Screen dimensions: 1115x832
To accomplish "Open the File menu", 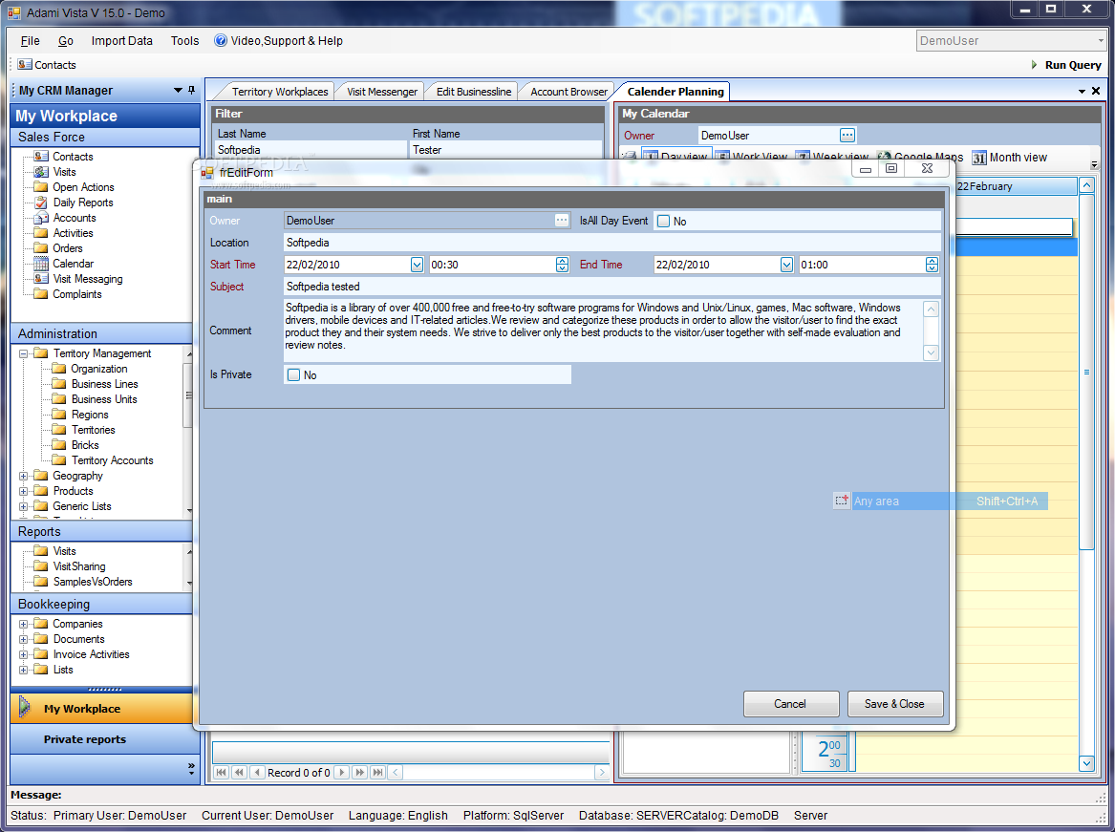I will pos(30,40).
